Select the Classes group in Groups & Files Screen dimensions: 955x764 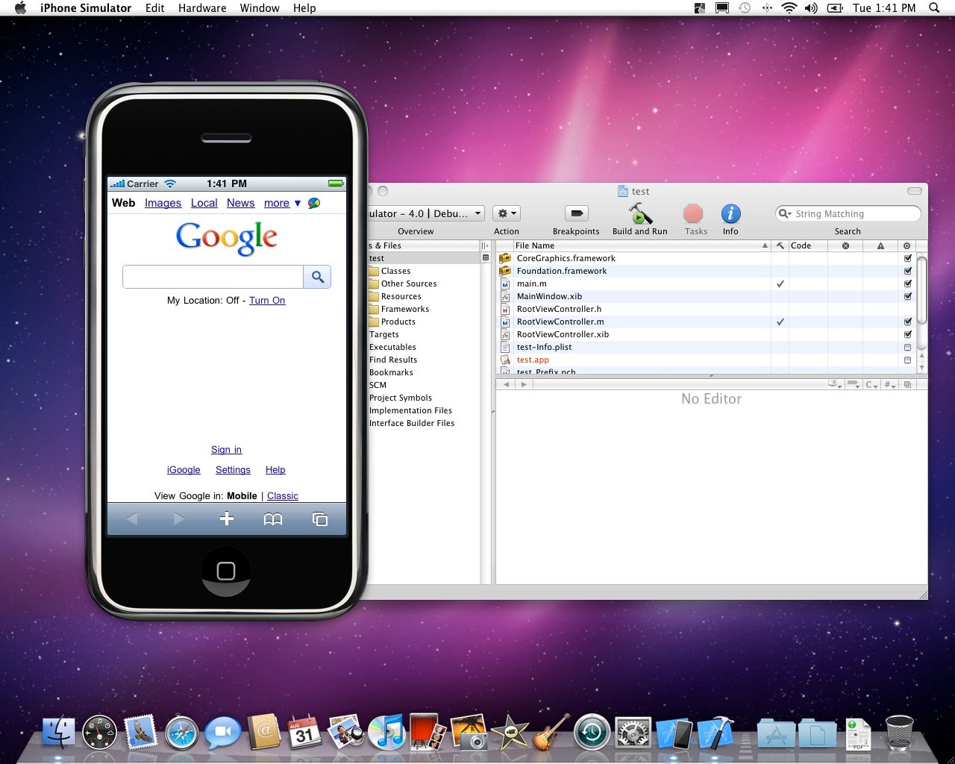(395, 271)
